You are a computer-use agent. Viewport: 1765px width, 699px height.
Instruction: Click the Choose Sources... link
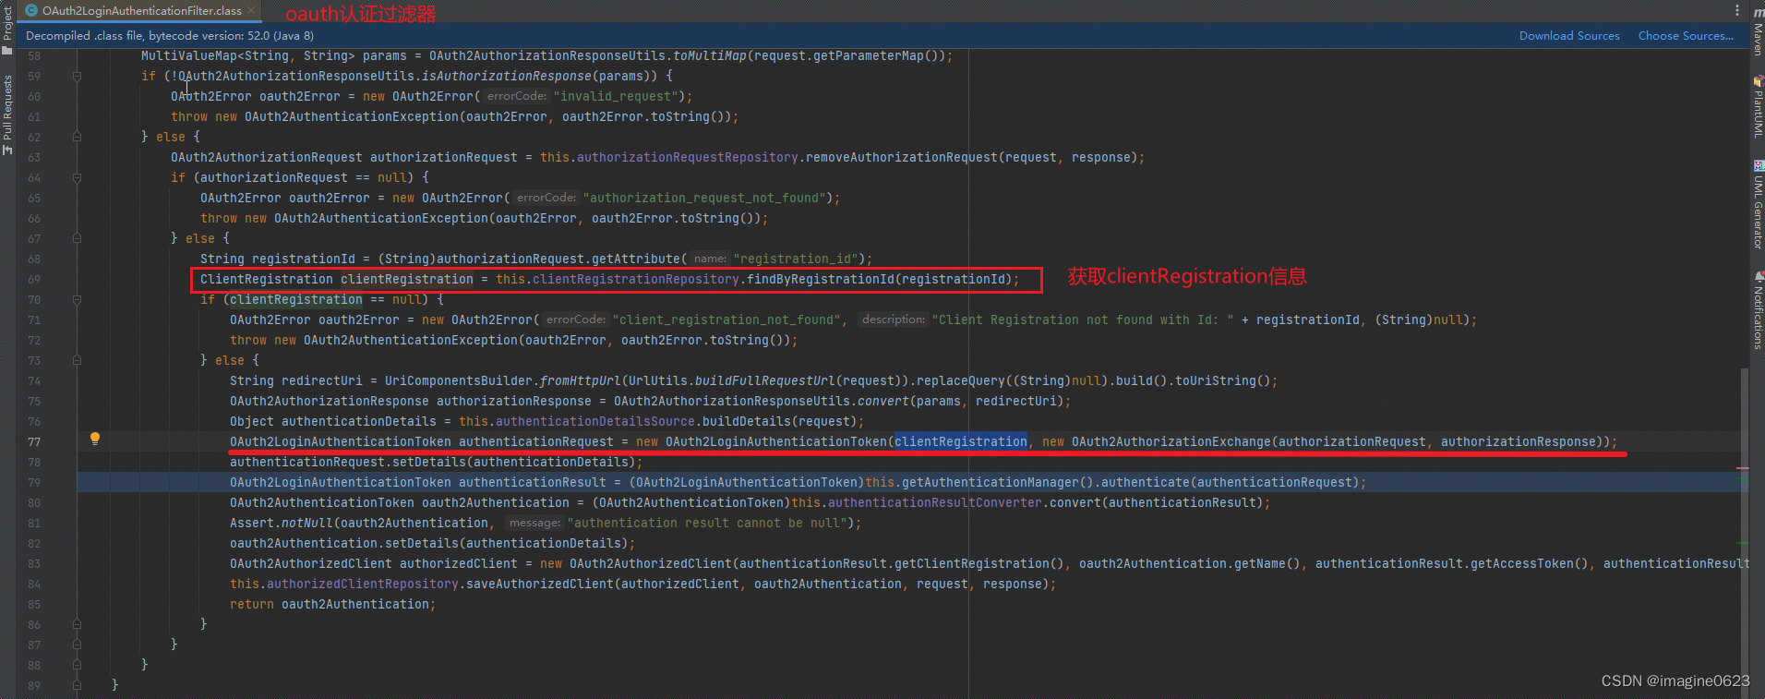[x=1686, y=36]
